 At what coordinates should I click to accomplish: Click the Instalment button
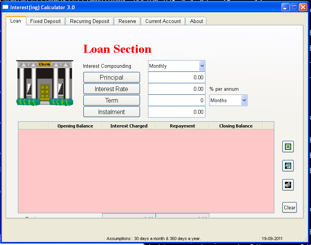point(111,112)
